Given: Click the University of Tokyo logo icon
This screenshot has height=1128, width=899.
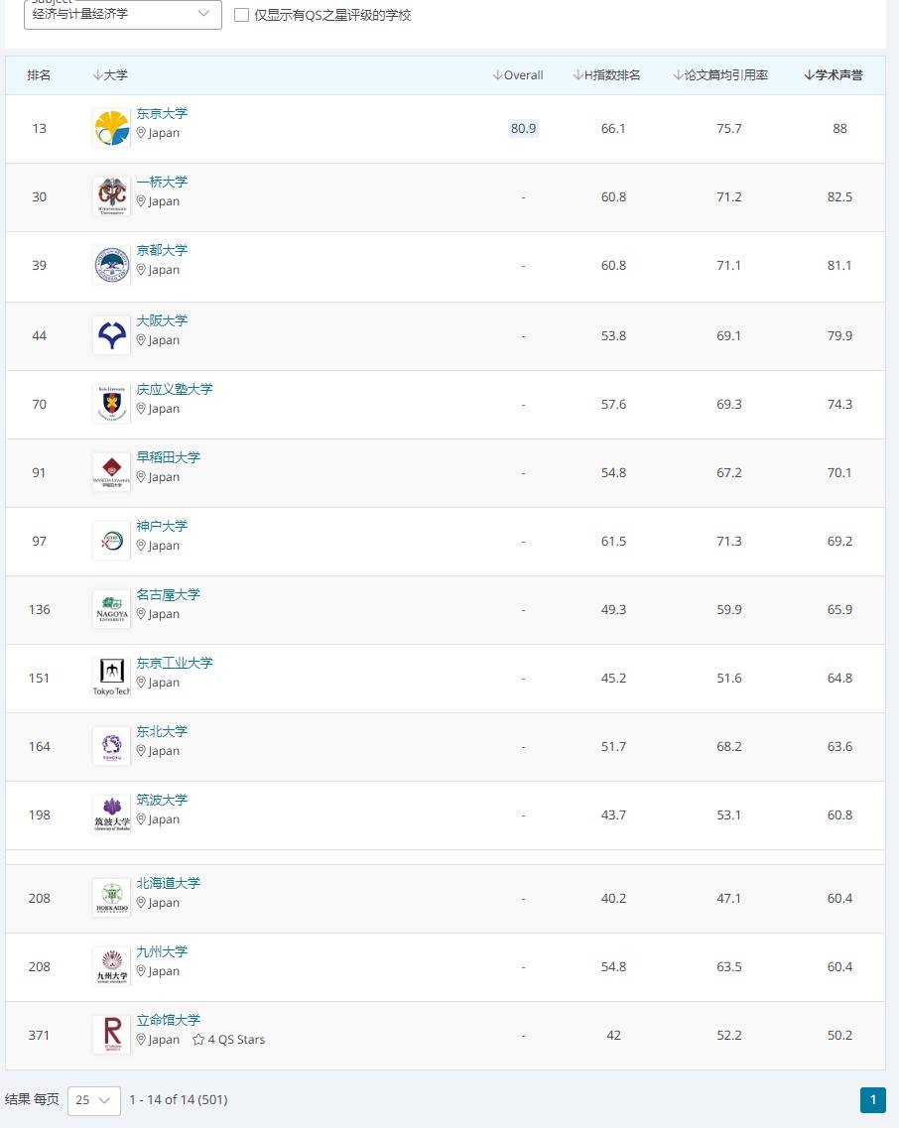Looking at the screenshot, I should (x=111, y=128).
